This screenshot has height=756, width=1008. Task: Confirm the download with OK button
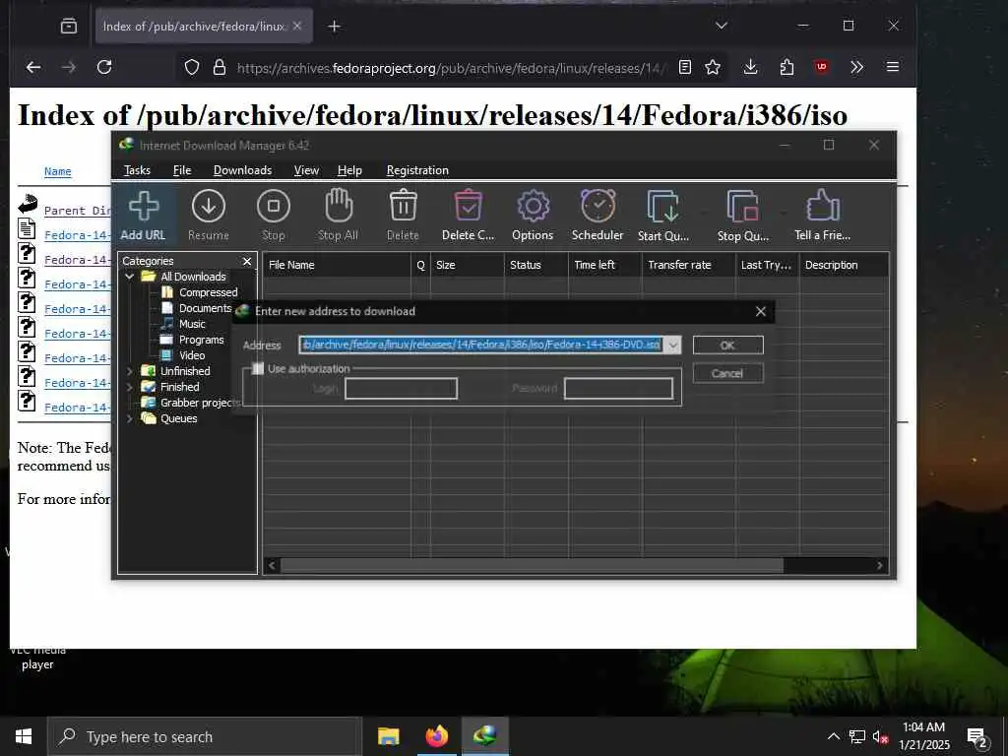[728, 346]
